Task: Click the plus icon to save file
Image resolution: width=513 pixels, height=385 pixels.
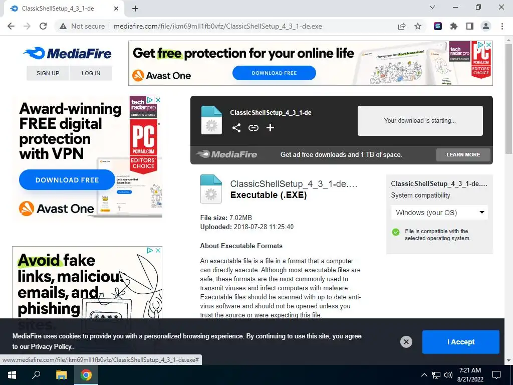Action: coord(270,128)
